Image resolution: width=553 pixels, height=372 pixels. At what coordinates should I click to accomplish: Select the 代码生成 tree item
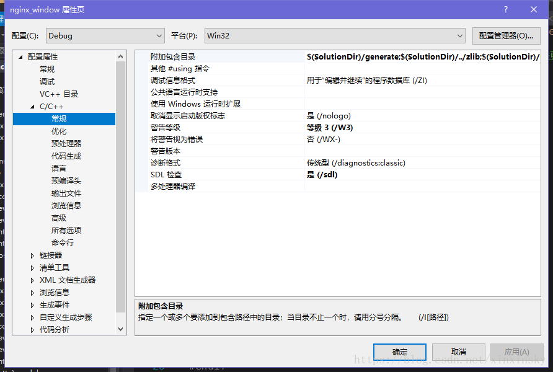(x=66, y=156)
